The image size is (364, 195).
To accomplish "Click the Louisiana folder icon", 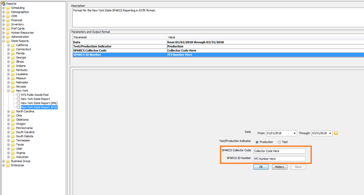I will (x=13, y=74).
